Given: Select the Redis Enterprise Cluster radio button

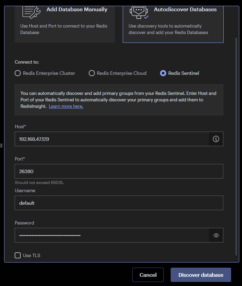Looking at the screenshot, I should click(18, 73).
